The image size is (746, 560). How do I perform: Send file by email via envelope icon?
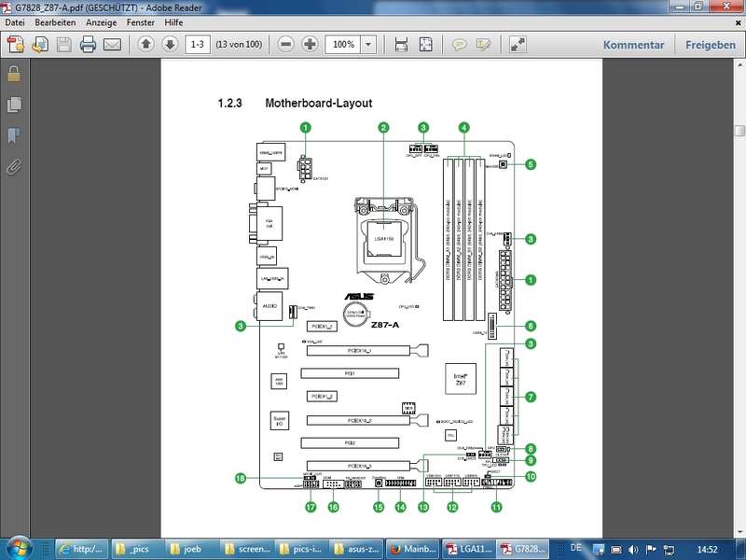click(x=112, y=44)
